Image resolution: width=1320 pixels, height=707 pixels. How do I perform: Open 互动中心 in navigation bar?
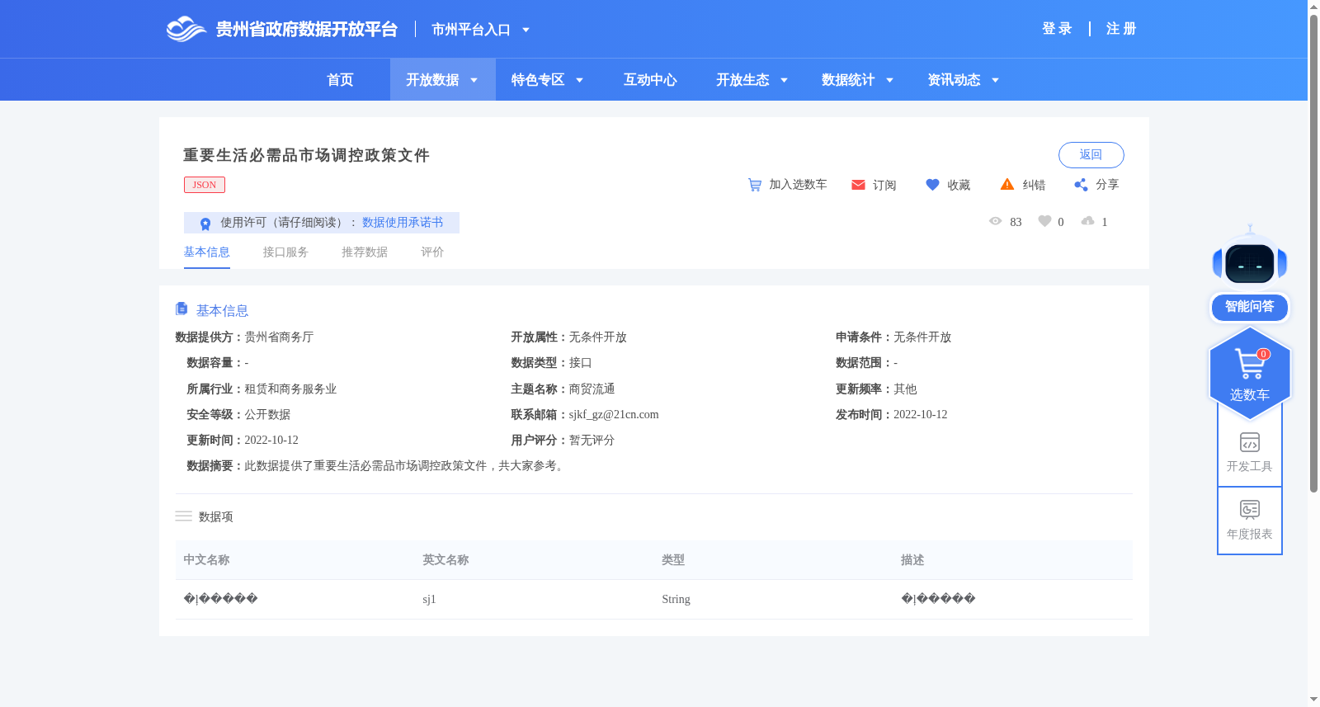point(650,80)
